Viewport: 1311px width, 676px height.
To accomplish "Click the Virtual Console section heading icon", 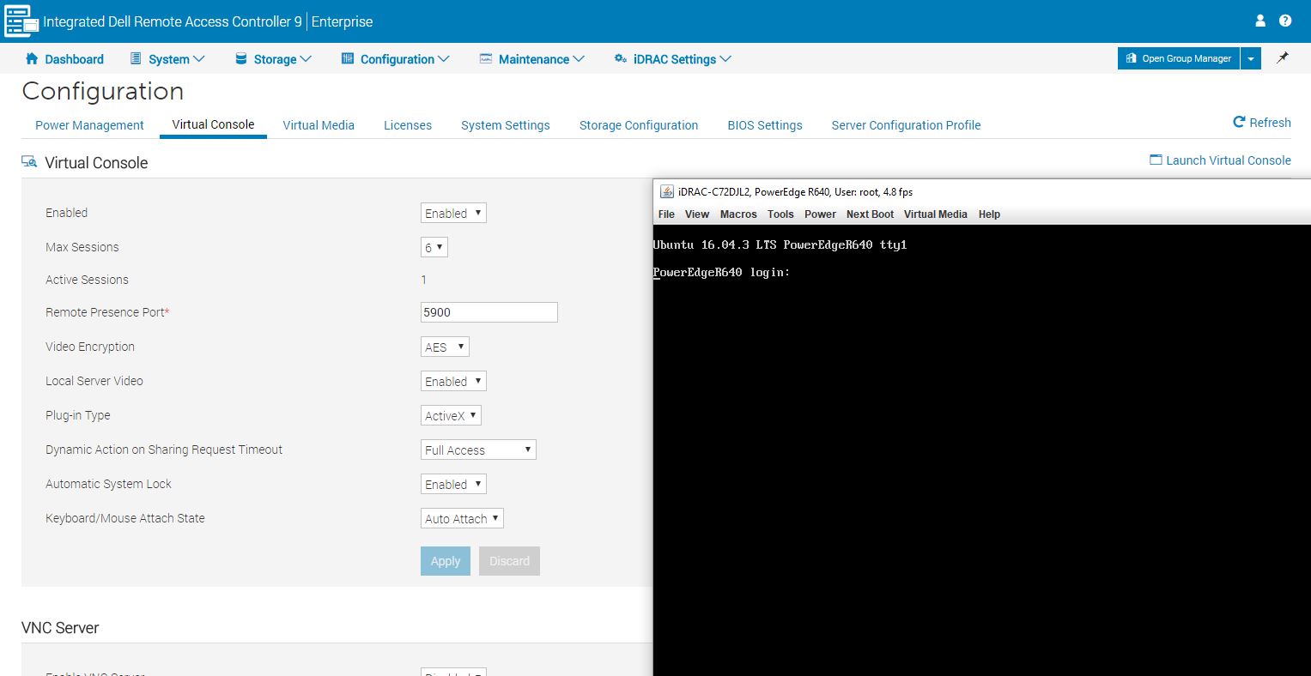I will pyautogui.click(x=29, y=161).
